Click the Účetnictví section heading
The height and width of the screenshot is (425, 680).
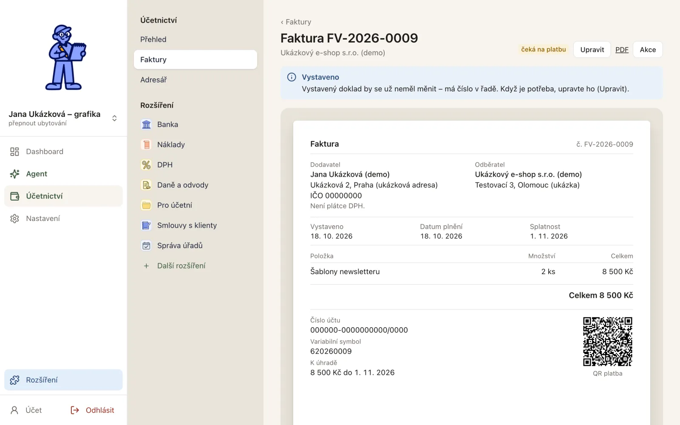[159, 20]
